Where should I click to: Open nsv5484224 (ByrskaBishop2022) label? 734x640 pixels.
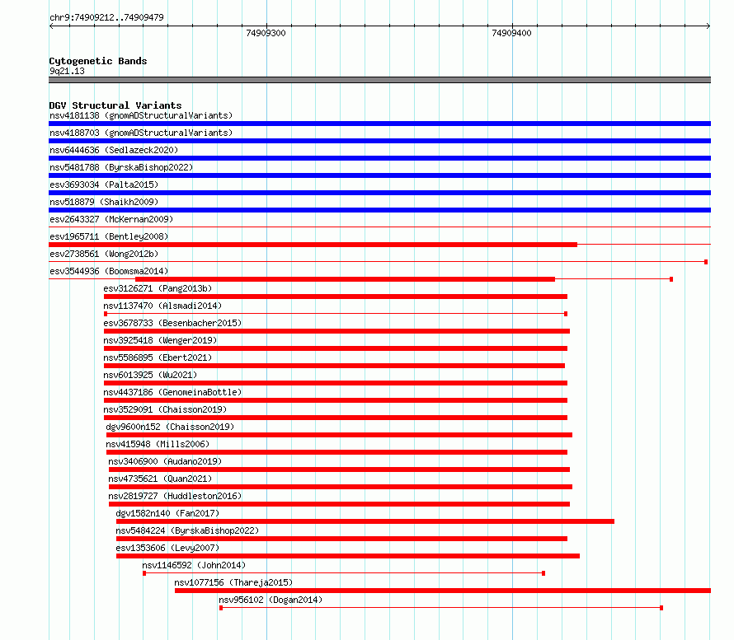[187, 530]
